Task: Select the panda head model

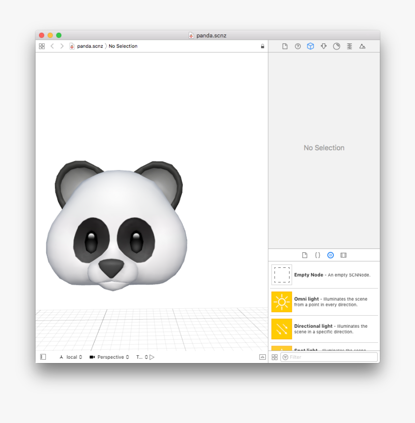Action: [x=117, y=226]
